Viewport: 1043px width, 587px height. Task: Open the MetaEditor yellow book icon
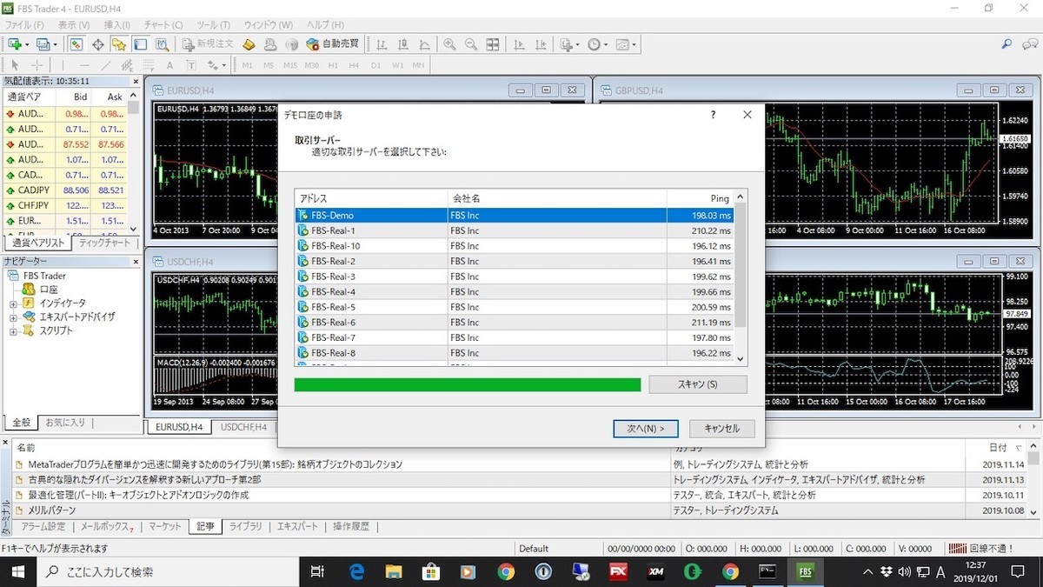(x=249, y=43)
